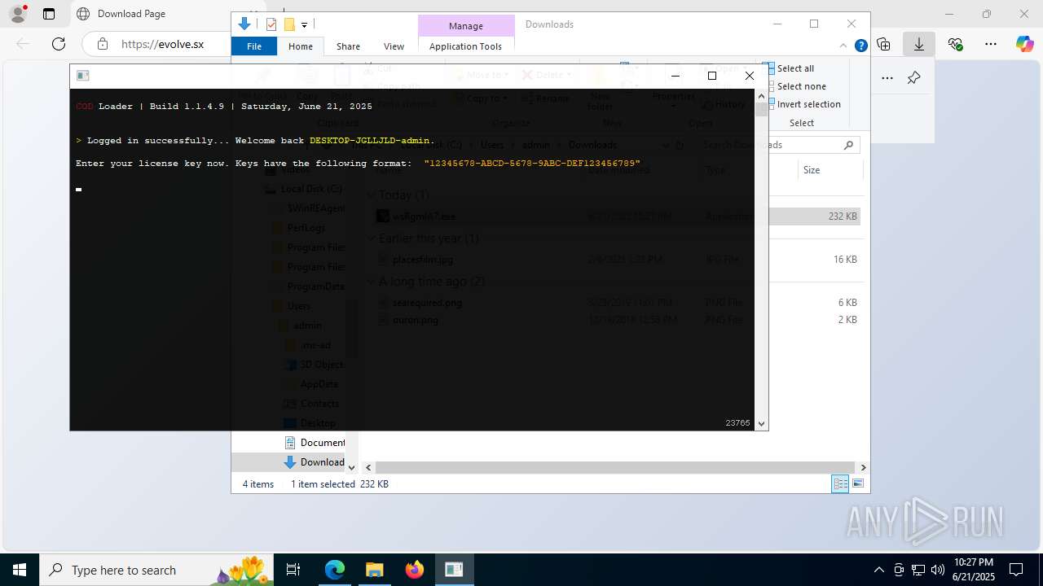The height and width of the screenshot is (586, 1043).
Task: Open Edge tab actions menu
Action: [x=49, y=14]
